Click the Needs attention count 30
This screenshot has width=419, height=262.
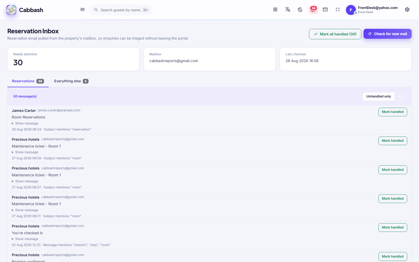click(x=18, y=63)
